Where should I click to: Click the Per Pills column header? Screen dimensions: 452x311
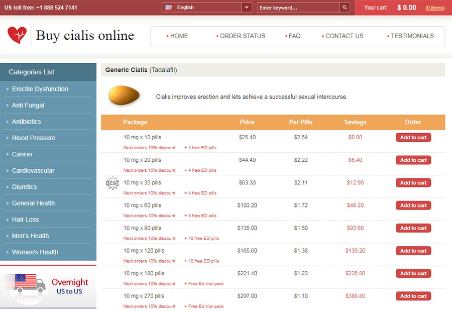(301, 122)
